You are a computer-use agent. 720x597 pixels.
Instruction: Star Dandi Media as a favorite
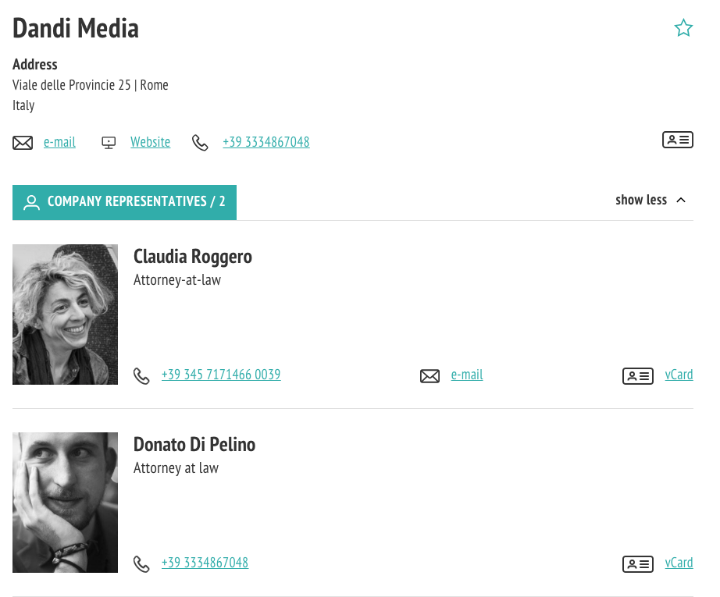[683, 28]
